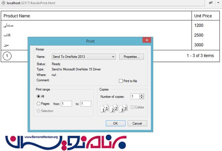Toggle the Collate checkbox
This screenshot has width=222, height=151.
pos(133,107)
